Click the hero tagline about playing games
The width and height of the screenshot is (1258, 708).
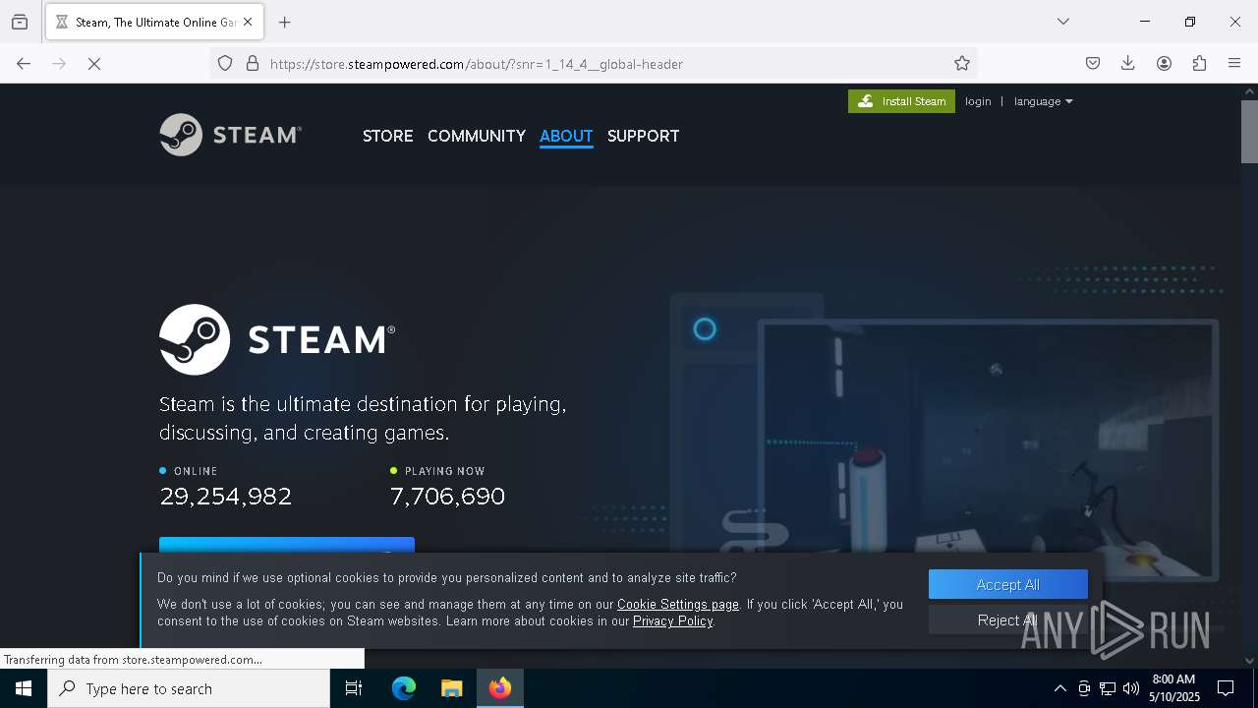(x=363, y=418)
